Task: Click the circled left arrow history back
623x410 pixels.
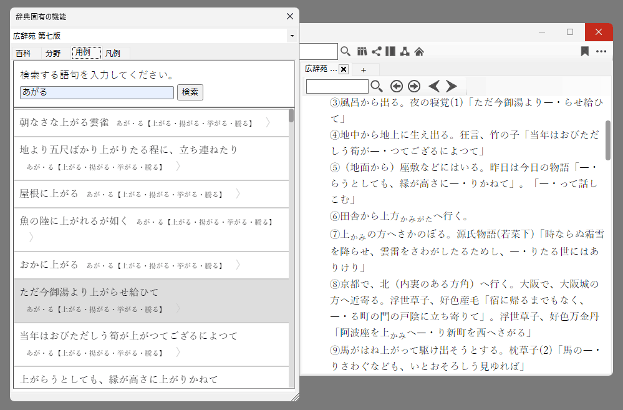Action: (396, 86)
